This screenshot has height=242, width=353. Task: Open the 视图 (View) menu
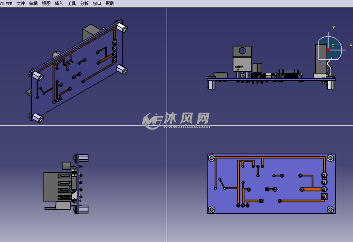coord(46,3)
